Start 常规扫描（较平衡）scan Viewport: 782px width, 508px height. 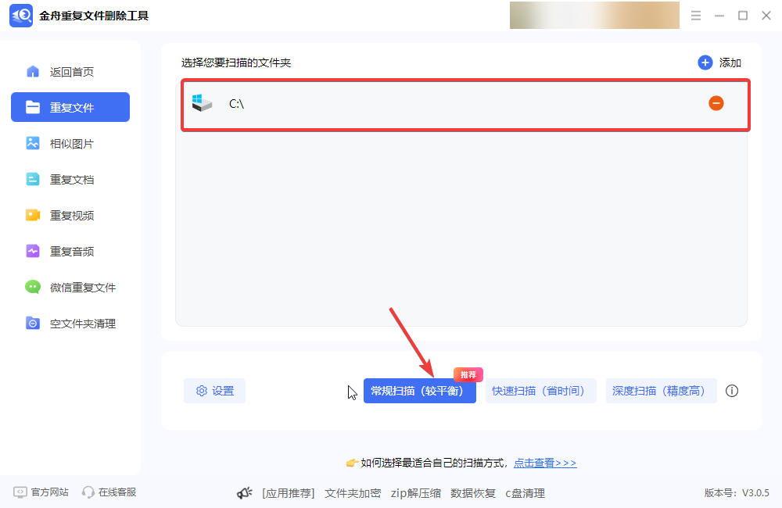pos(419,391)
